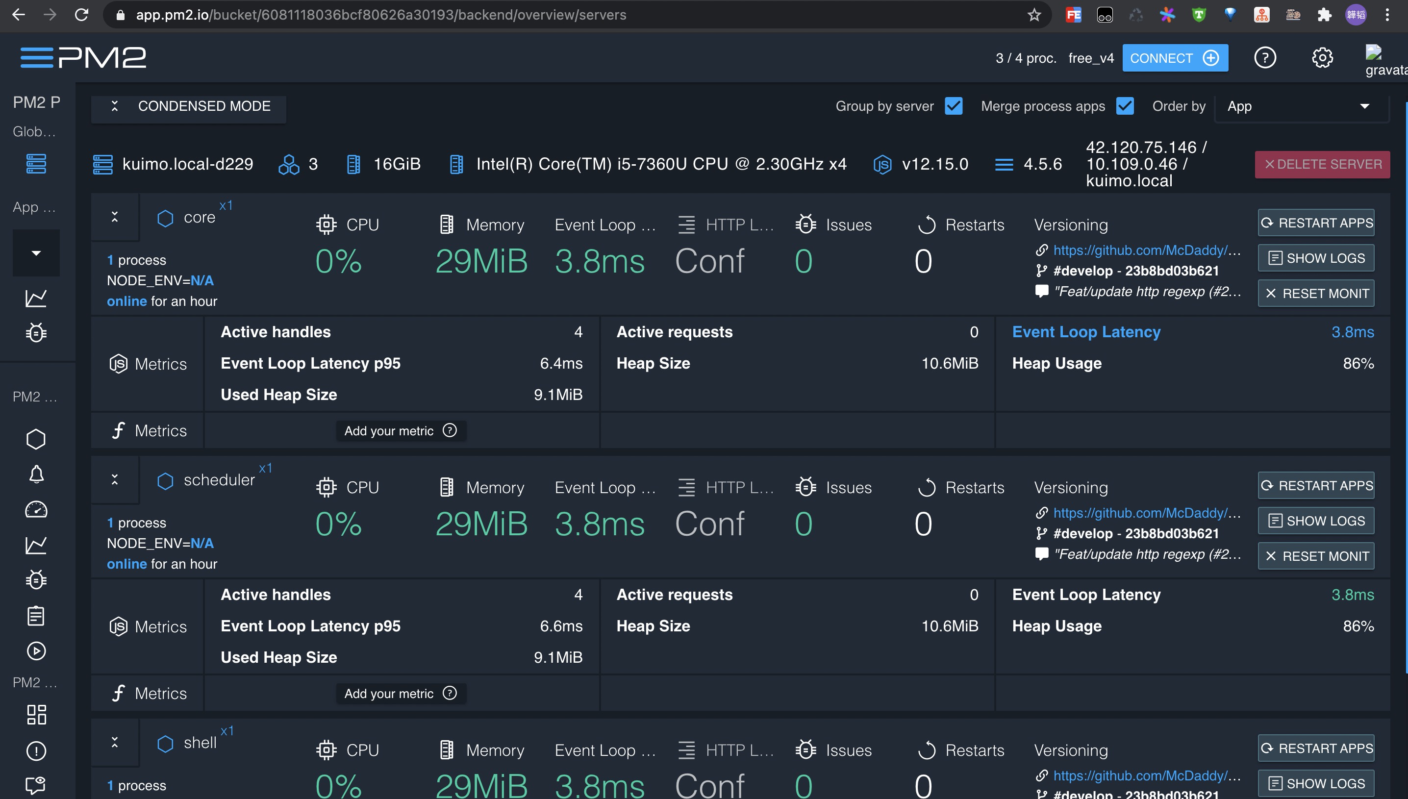Open scheduler's GitHub repository link
Screen dimensions: 1408x799
click(1146, 513)
